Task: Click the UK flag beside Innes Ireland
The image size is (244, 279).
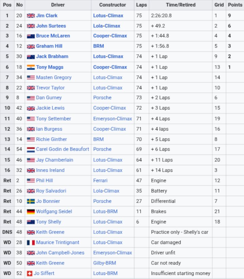Action: click(x=31, y=171)
